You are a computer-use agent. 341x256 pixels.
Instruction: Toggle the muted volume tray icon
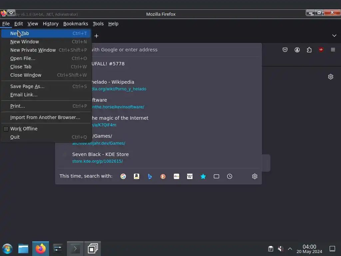(280, 249)
